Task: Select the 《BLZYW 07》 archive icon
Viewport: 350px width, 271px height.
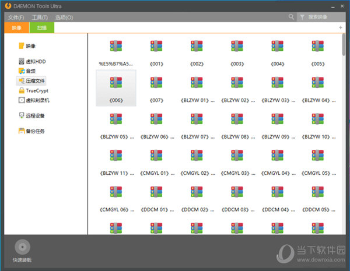Action: click(x=197, y=119)
